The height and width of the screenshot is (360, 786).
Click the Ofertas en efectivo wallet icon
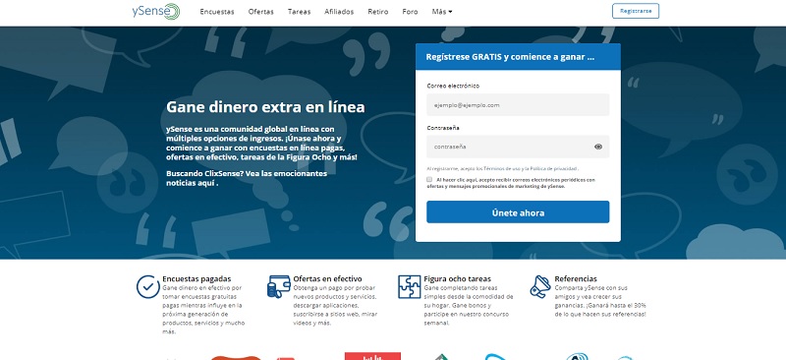click(x=279, y=286)
